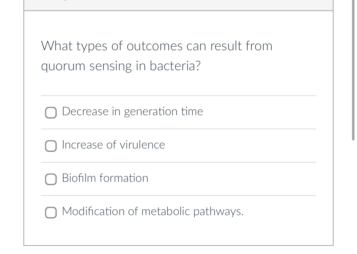Click the question text about quorum sensing
The width and height of the screenshot is (357, 254).
coord(157,56)
